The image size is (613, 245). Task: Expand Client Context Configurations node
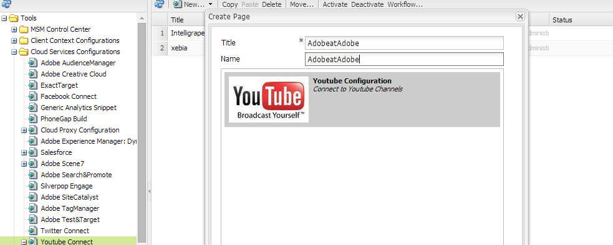point(14,40)
